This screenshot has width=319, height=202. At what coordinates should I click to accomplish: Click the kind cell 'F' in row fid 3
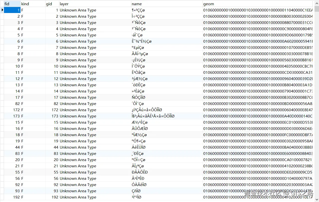(33, 22)
